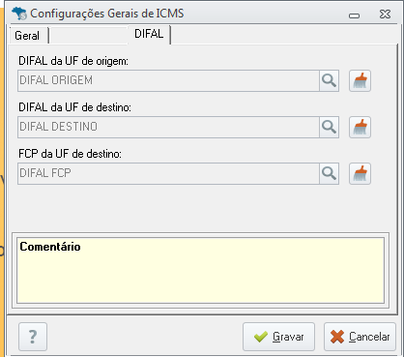Select the DIFAL FCP text field

tap(168, 173)
